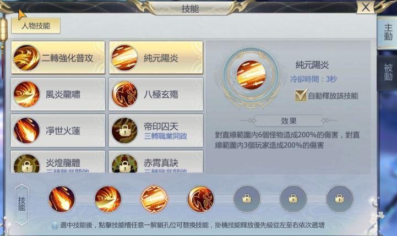Screen dimensions: 397x236
Task: Click the second skill bar slot
Action: click(x=108, y=199)
